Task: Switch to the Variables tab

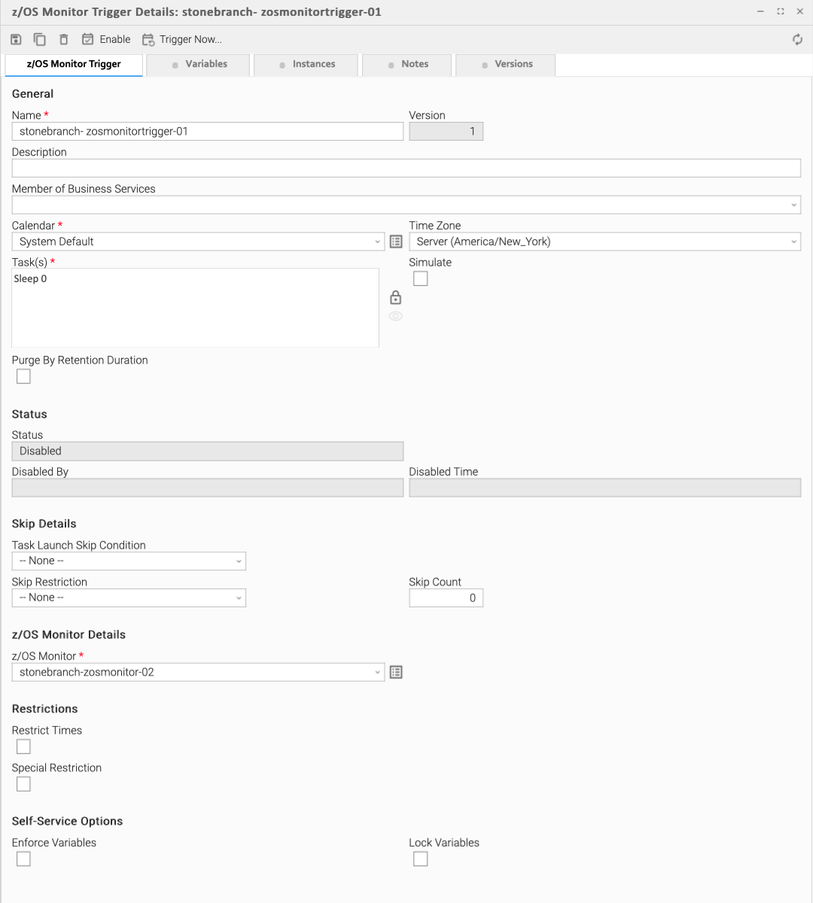Action: pos(199,65)
